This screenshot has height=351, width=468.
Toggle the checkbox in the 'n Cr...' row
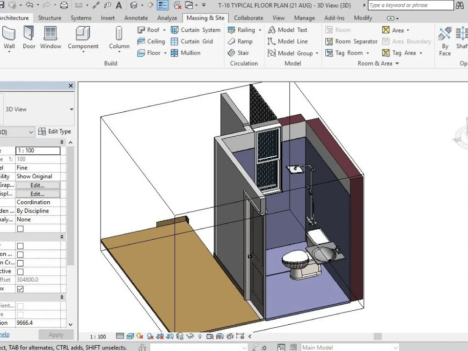[20, 263]
